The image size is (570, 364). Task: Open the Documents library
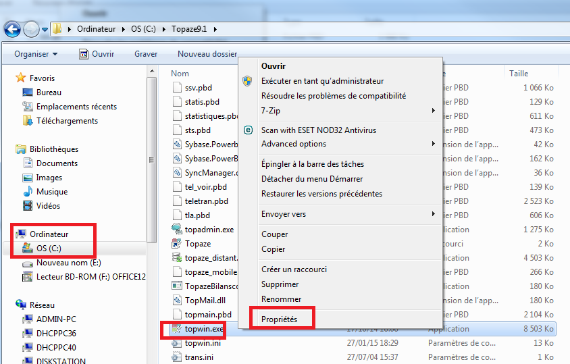[57, 163]
